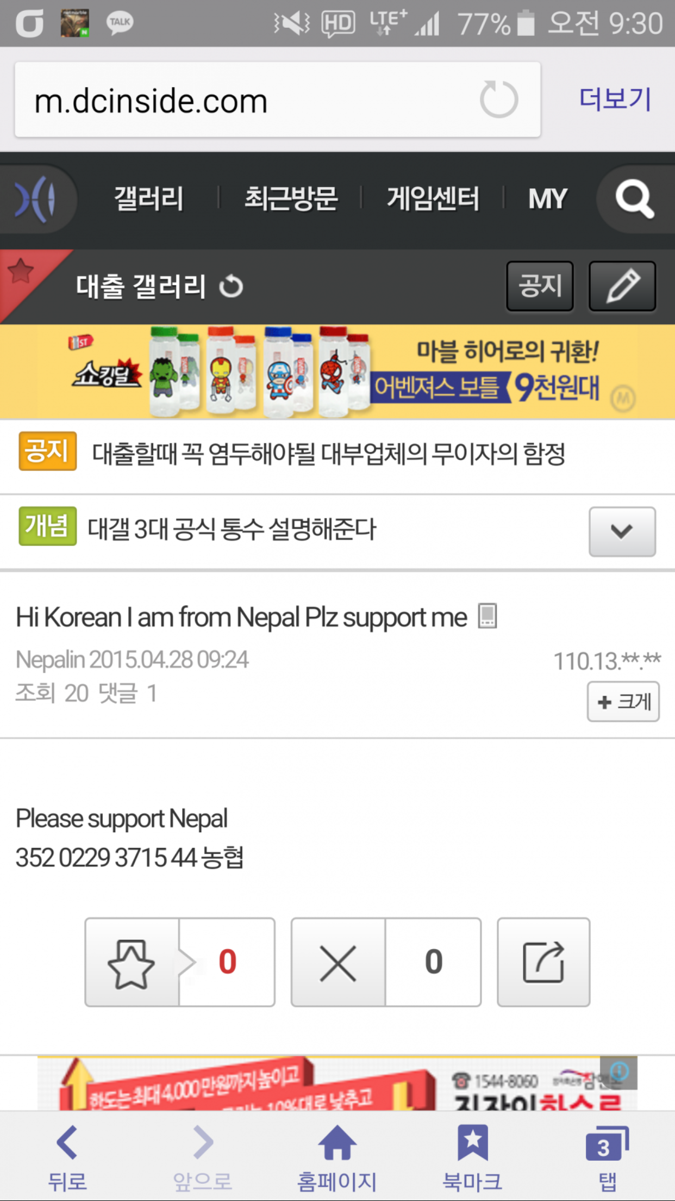
Task: Tap the 크게 enlarge text button
Action: coord(623,702)
